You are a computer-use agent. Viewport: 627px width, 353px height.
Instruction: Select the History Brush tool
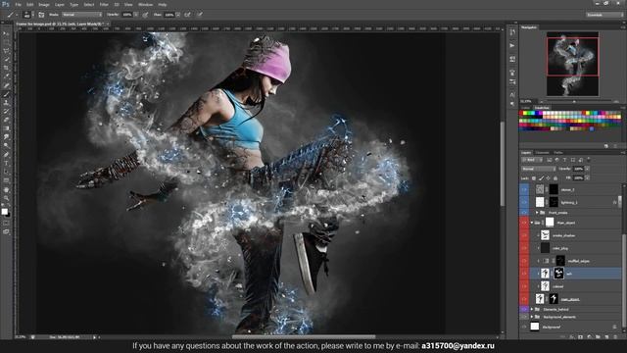click(x=6, y=111)
